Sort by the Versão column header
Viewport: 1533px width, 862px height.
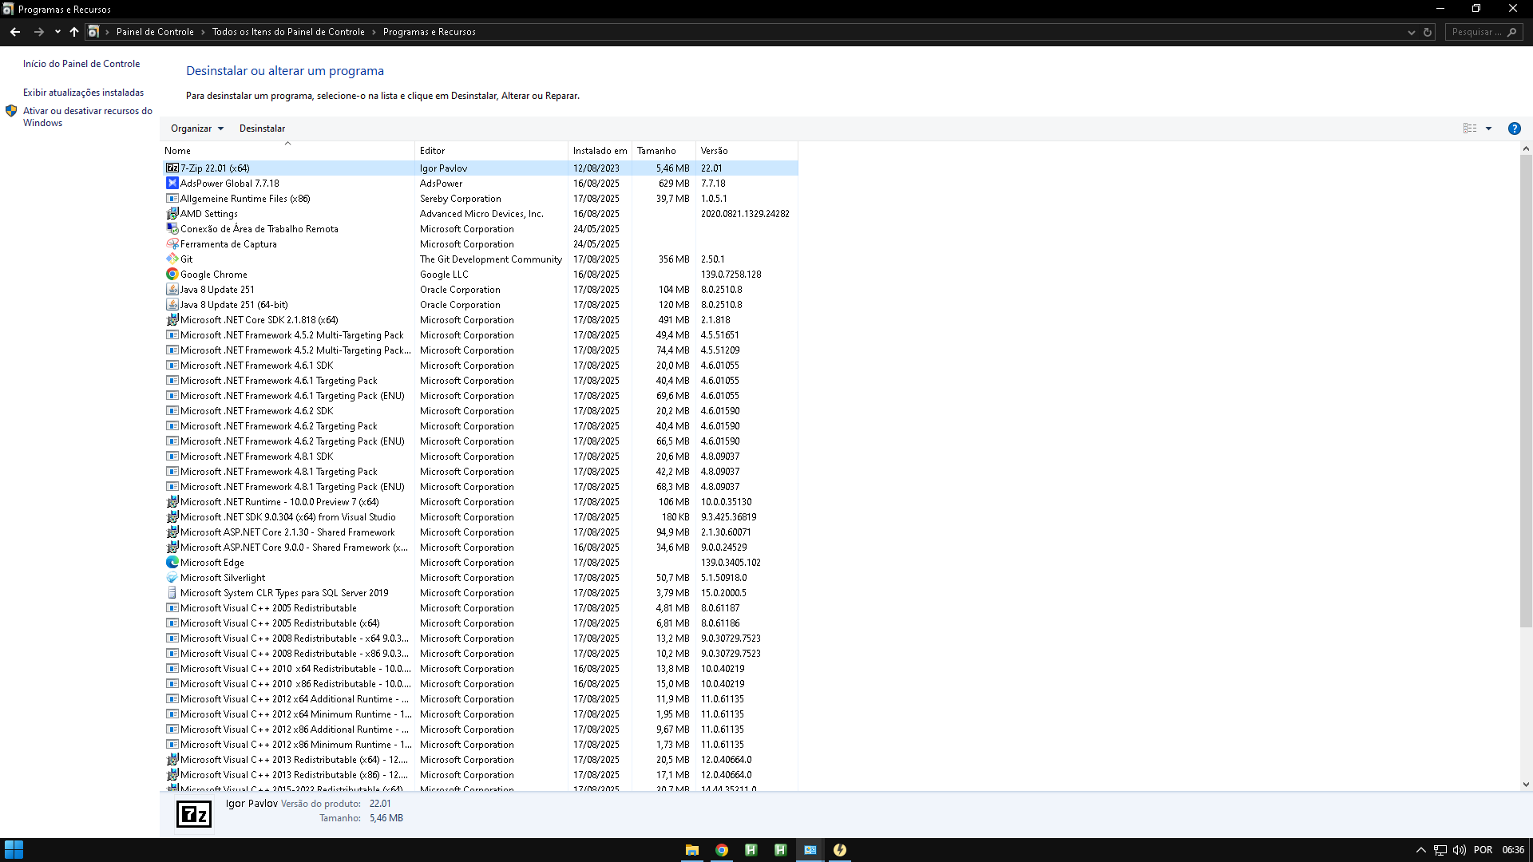point(747,150)
